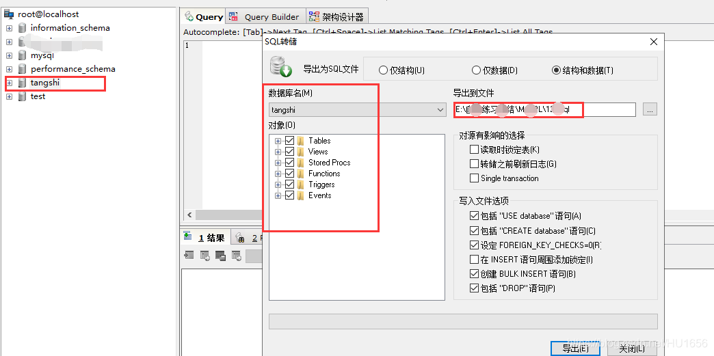Expand the performance_schema database node
Viewport: 714px width, 356px height.
(x=9, y=69)
